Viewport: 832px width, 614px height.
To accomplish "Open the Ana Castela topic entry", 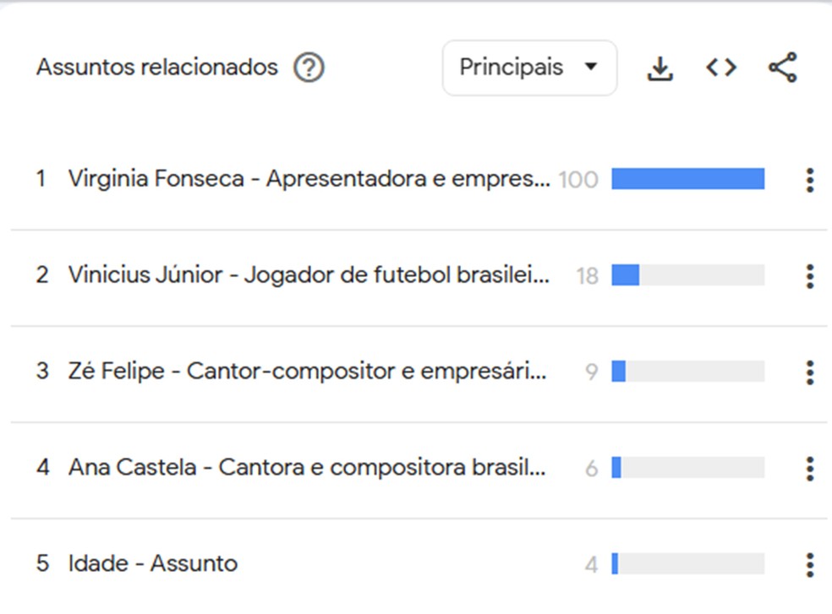I will (x=304, y=467).
